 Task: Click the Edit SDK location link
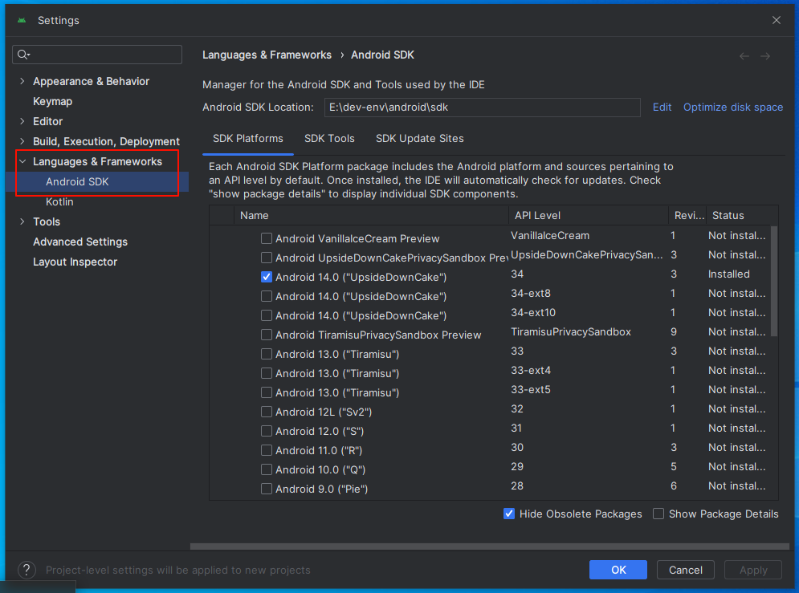click(662, 107)
